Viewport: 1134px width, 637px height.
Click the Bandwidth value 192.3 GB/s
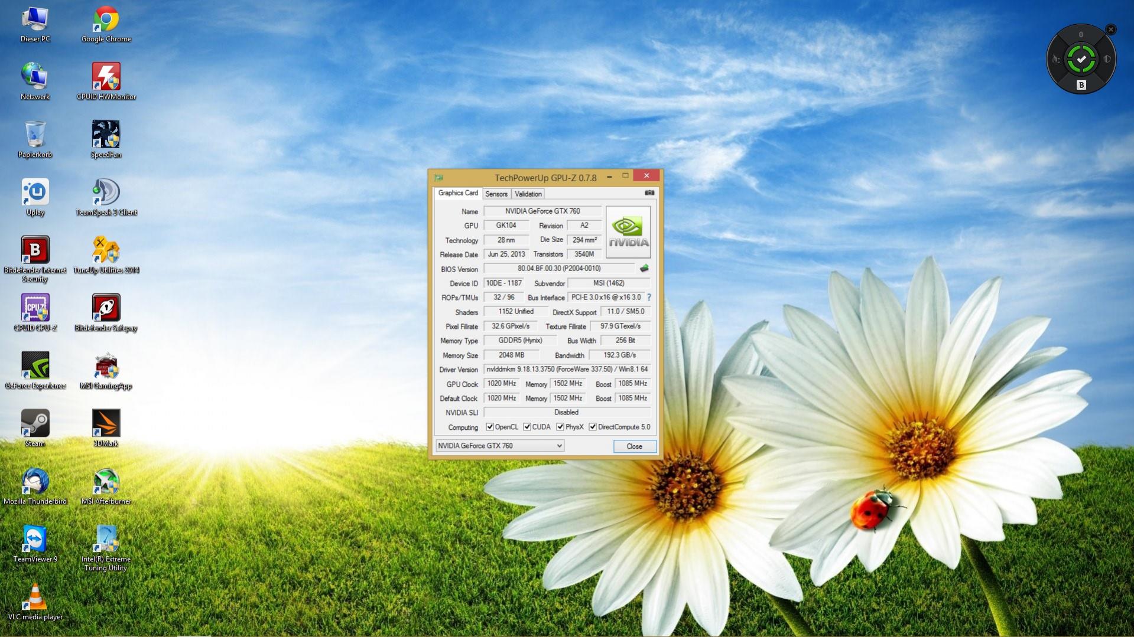pyautogui.click(x=619, y=355)
